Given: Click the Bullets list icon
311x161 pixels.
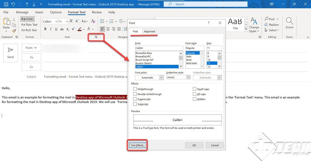Looking at the screenshot, I should pyautogui.click(x=102, y=22).
